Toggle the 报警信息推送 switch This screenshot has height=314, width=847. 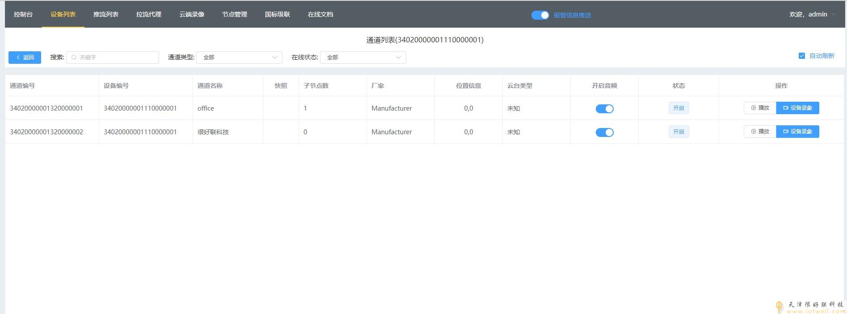click(540, 15)
